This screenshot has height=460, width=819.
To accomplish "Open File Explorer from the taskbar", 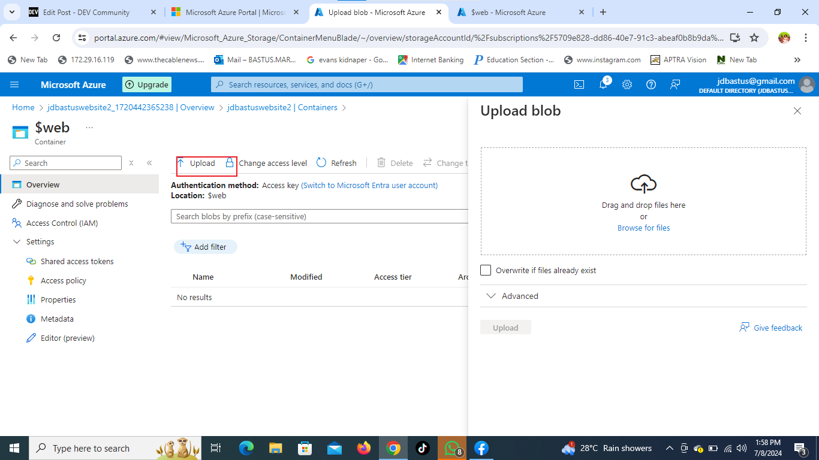I will click(275, 448).
